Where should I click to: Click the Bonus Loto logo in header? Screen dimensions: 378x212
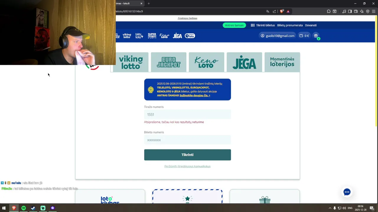click(x=190, y=36)
